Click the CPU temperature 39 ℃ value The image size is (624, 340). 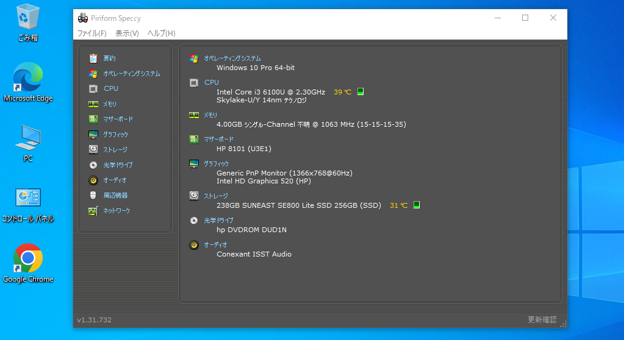click(x=343, y=92)
